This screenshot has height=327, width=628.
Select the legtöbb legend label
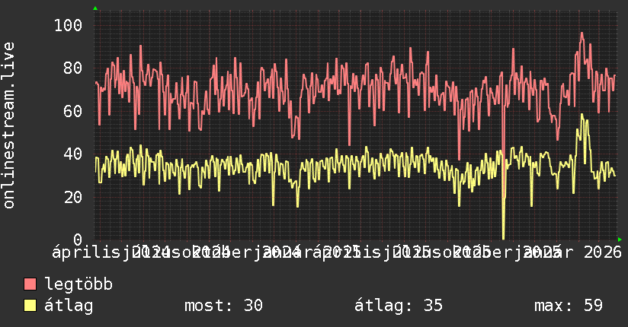pos(78,284)
